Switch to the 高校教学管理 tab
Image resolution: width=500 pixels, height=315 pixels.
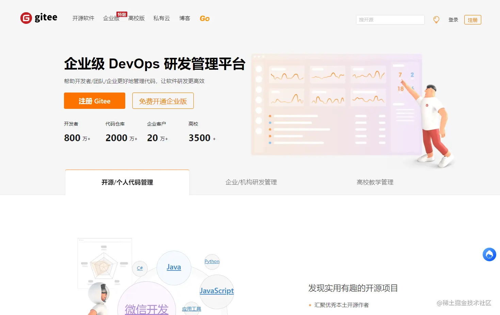(375, 182)
